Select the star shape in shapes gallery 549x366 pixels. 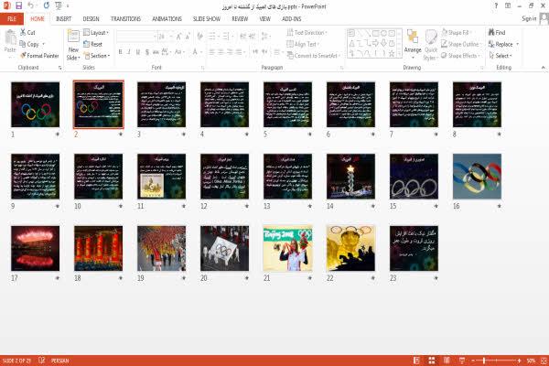392,54
